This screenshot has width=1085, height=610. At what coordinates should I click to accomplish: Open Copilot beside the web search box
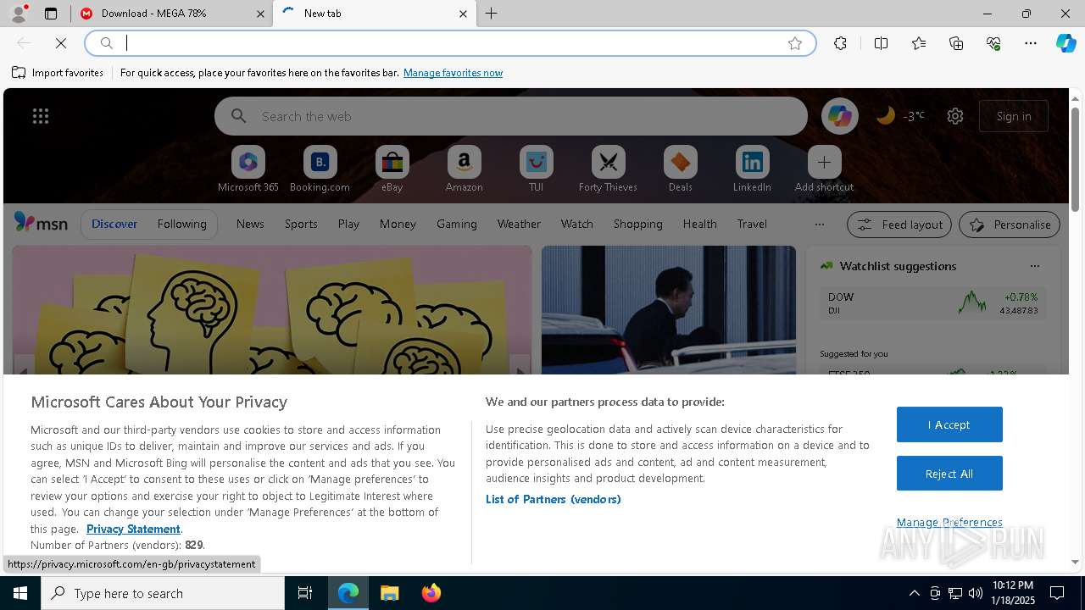(x=840, y=116)
